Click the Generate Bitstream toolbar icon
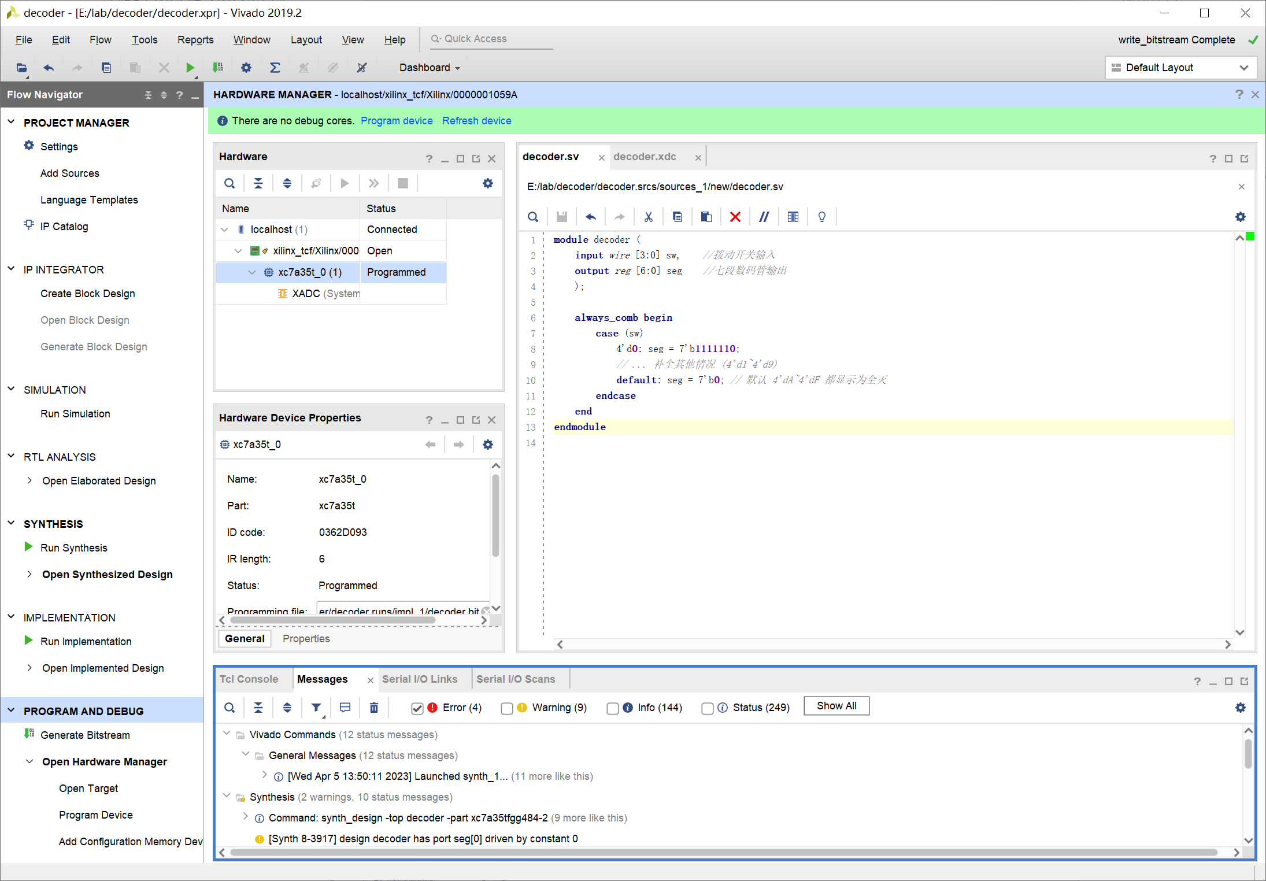 [x=217, y=68]
